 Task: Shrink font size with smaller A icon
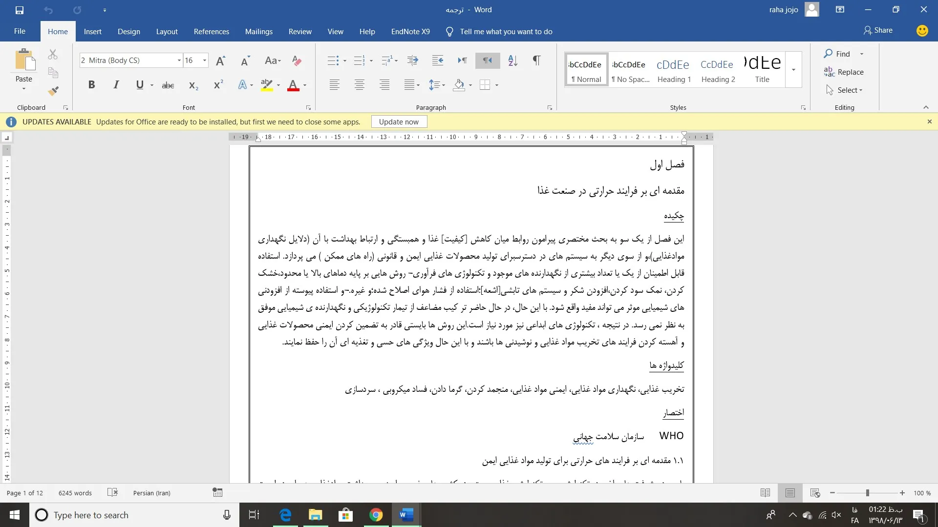coord(245,61)
